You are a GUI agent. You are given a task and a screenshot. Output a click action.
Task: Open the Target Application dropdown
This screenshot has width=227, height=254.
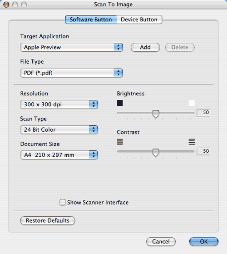point(72,47)
